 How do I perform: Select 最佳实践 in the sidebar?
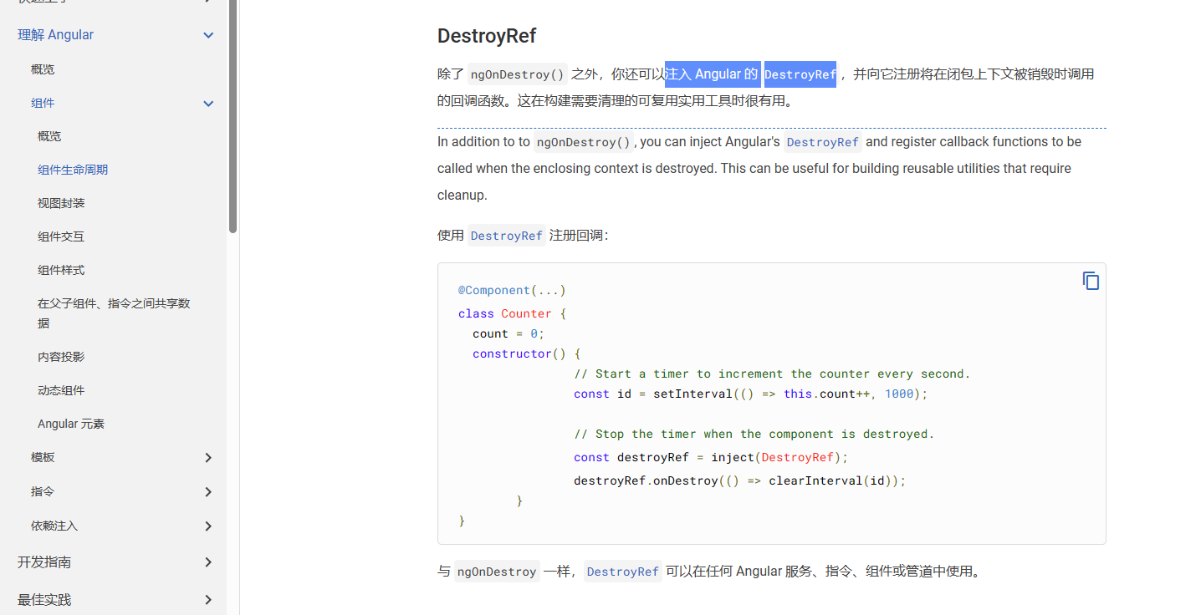[44, 600]
